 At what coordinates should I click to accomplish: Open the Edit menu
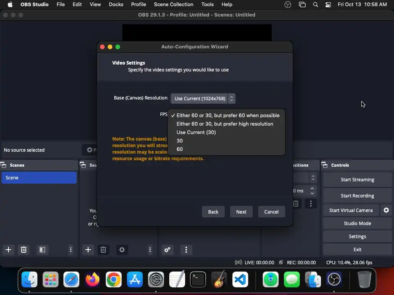(x=77, y=5)
